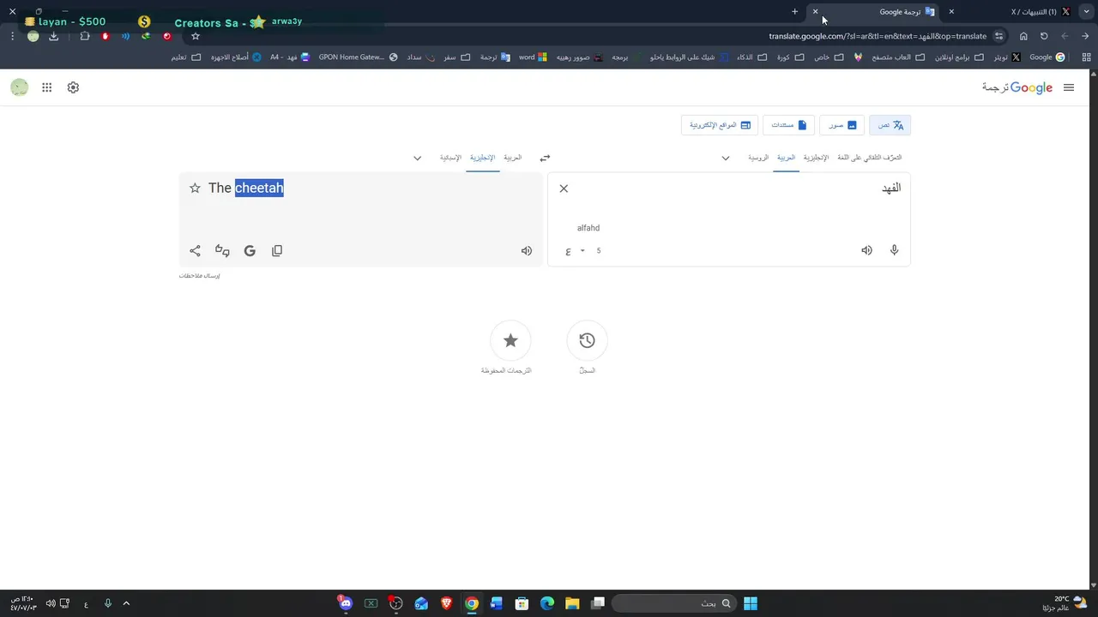Show hidden system tray icons
Image resolution: width=1098 pixels, height=617 pixels.
(126, 603)
